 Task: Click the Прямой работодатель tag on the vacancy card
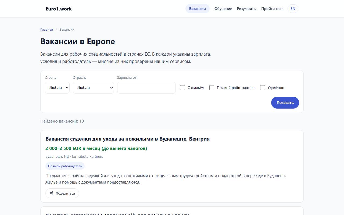pyautogui.click(x=65, y=166)
